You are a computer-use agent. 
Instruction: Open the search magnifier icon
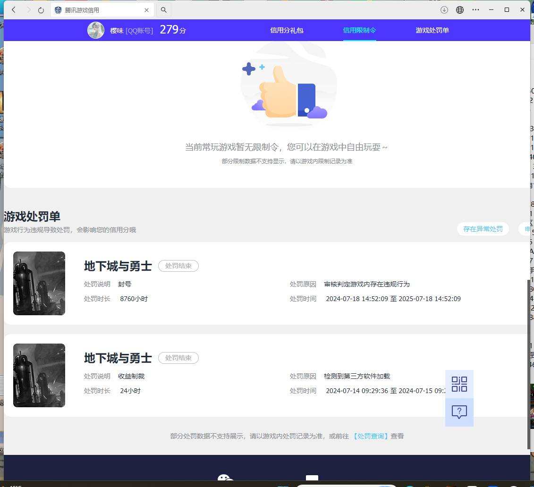pyautogui.click(x=164, y=10)
